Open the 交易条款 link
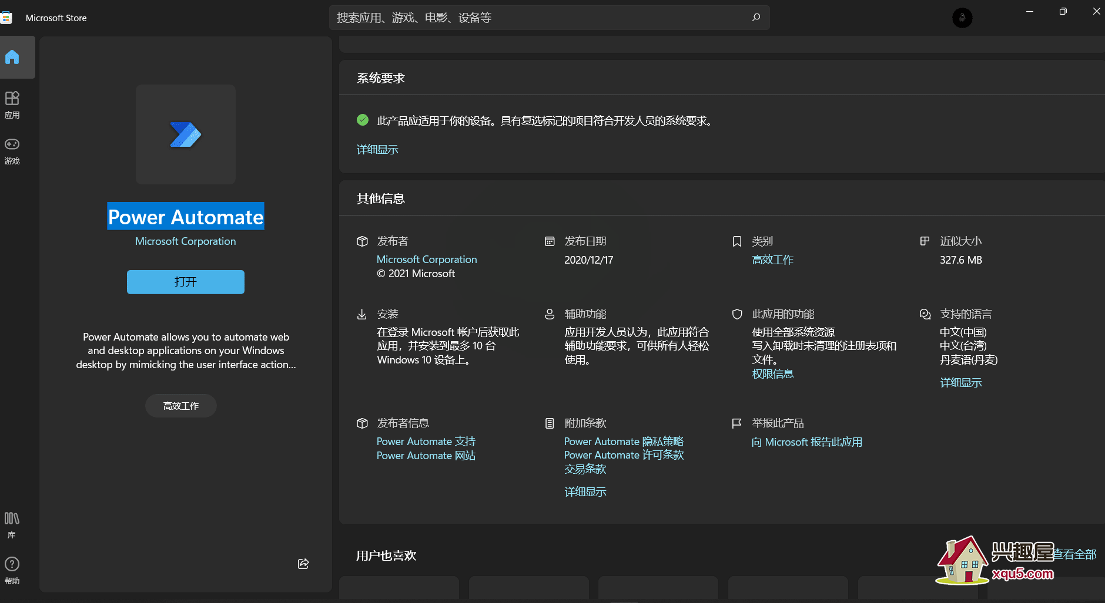This screenshot has height=603, width=1105. coord(585,469)
